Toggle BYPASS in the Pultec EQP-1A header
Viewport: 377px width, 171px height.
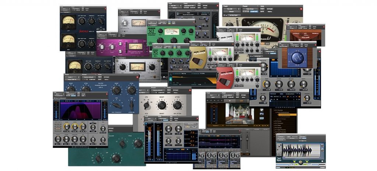point(107,78)
